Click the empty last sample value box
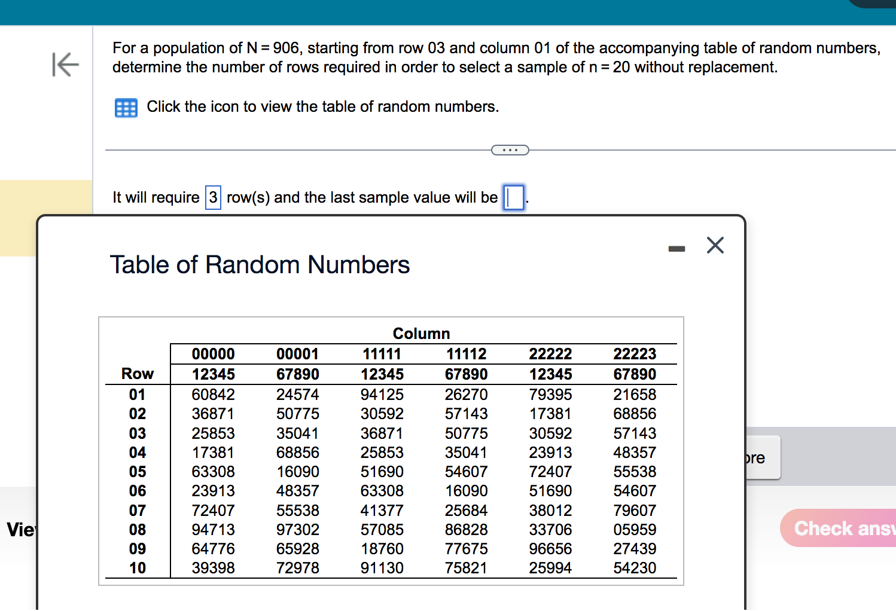The image size is (896, 611). (513, 198)
